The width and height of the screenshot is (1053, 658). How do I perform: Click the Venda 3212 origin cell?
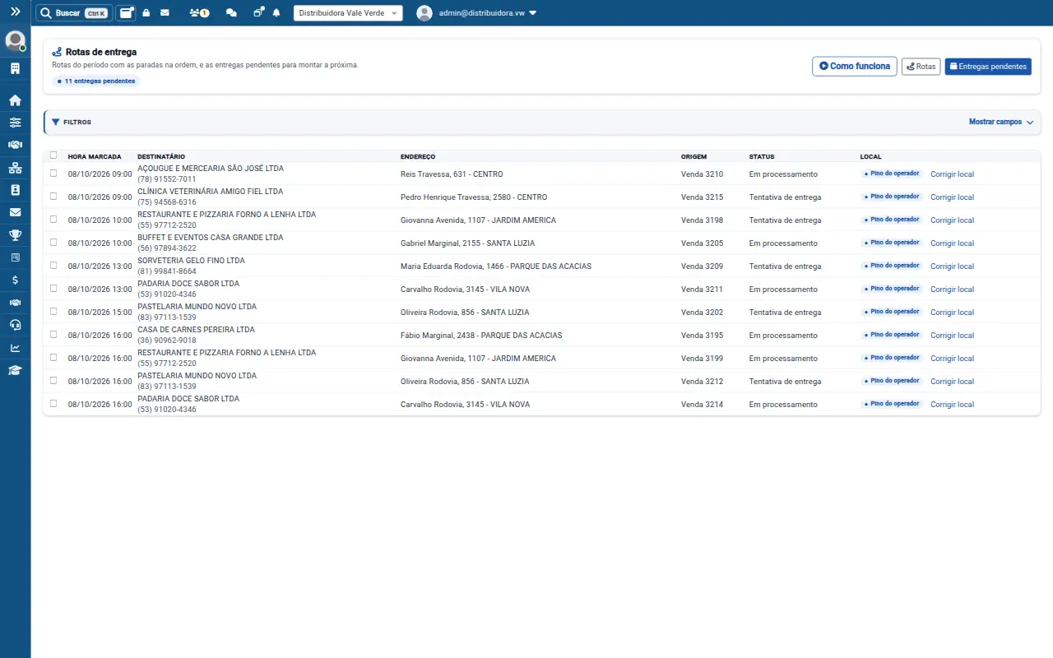pos(702,382)
